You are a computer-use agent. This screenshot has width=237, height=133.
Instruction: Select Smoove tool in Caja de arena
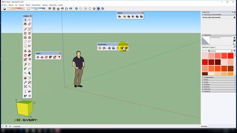coord(109,48)
